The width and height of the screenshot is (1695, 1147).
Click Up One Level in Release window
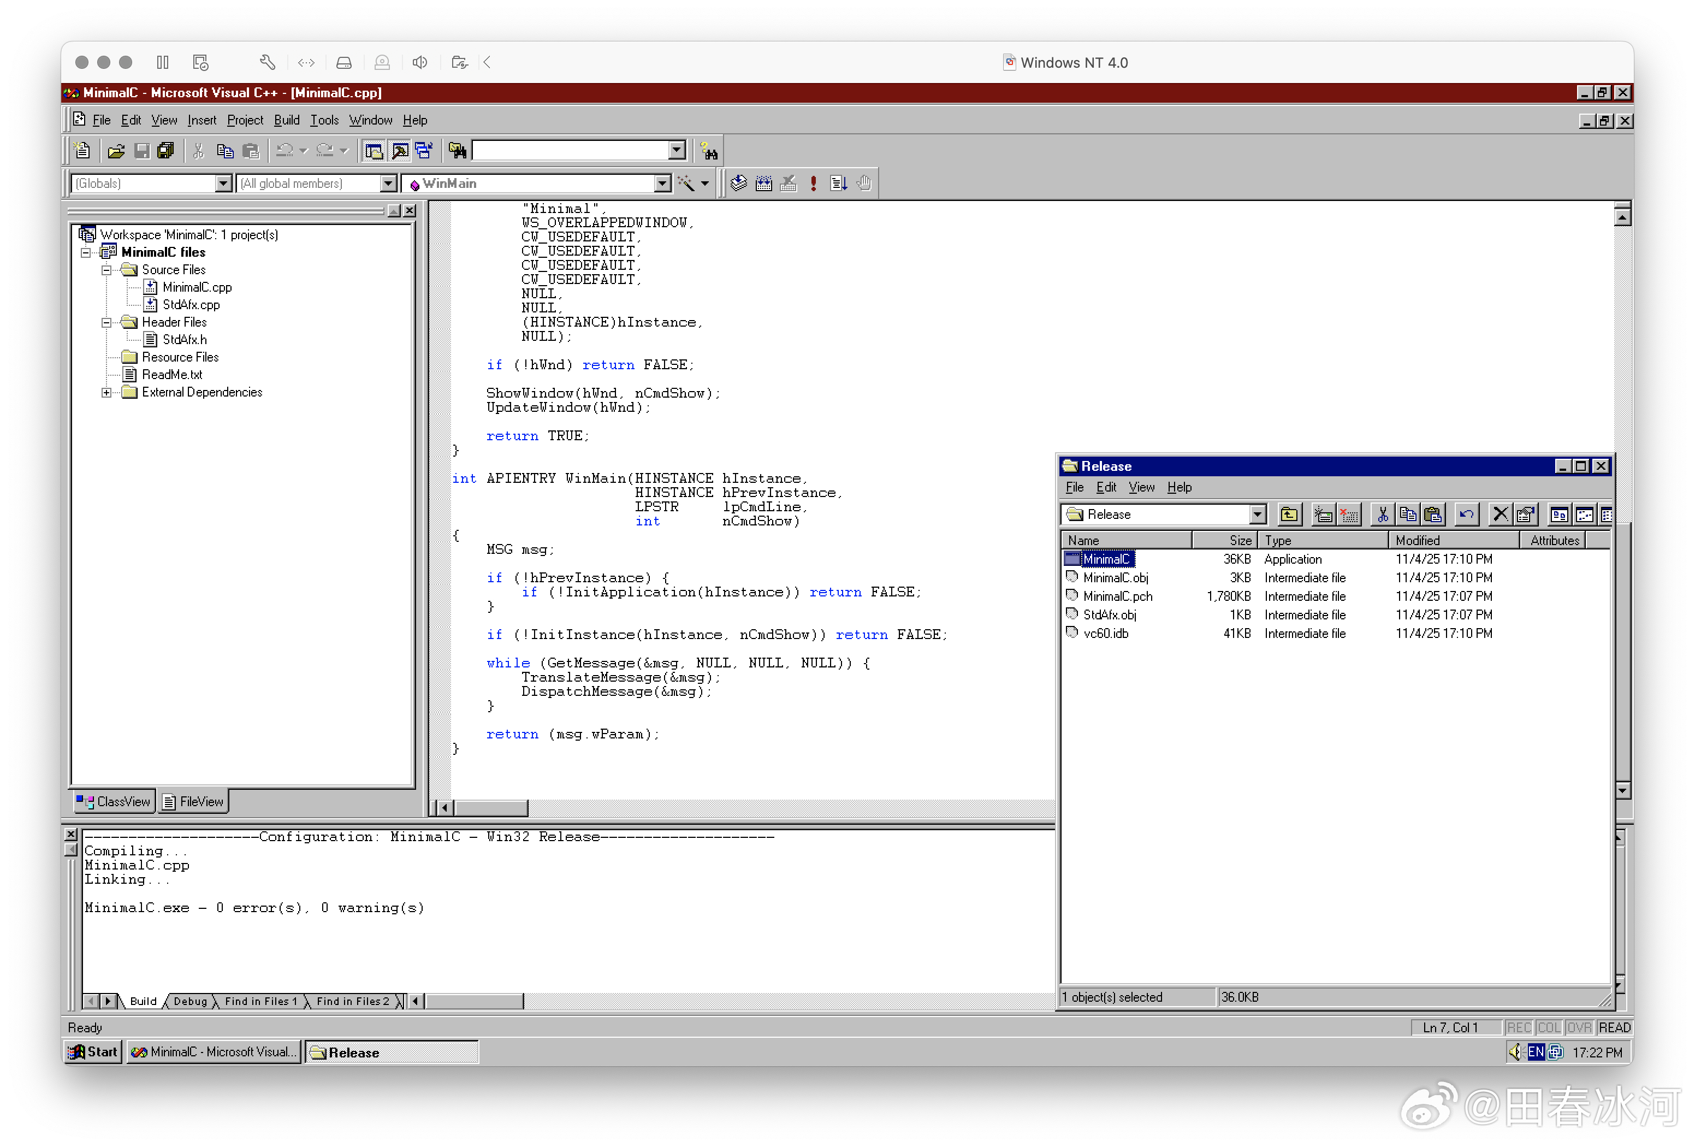click(1289, 515)
